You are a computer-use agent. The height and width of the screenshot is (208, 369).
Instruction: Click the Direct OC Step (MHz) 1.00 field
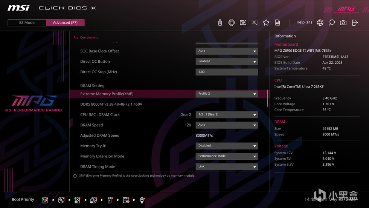[227, 72]
